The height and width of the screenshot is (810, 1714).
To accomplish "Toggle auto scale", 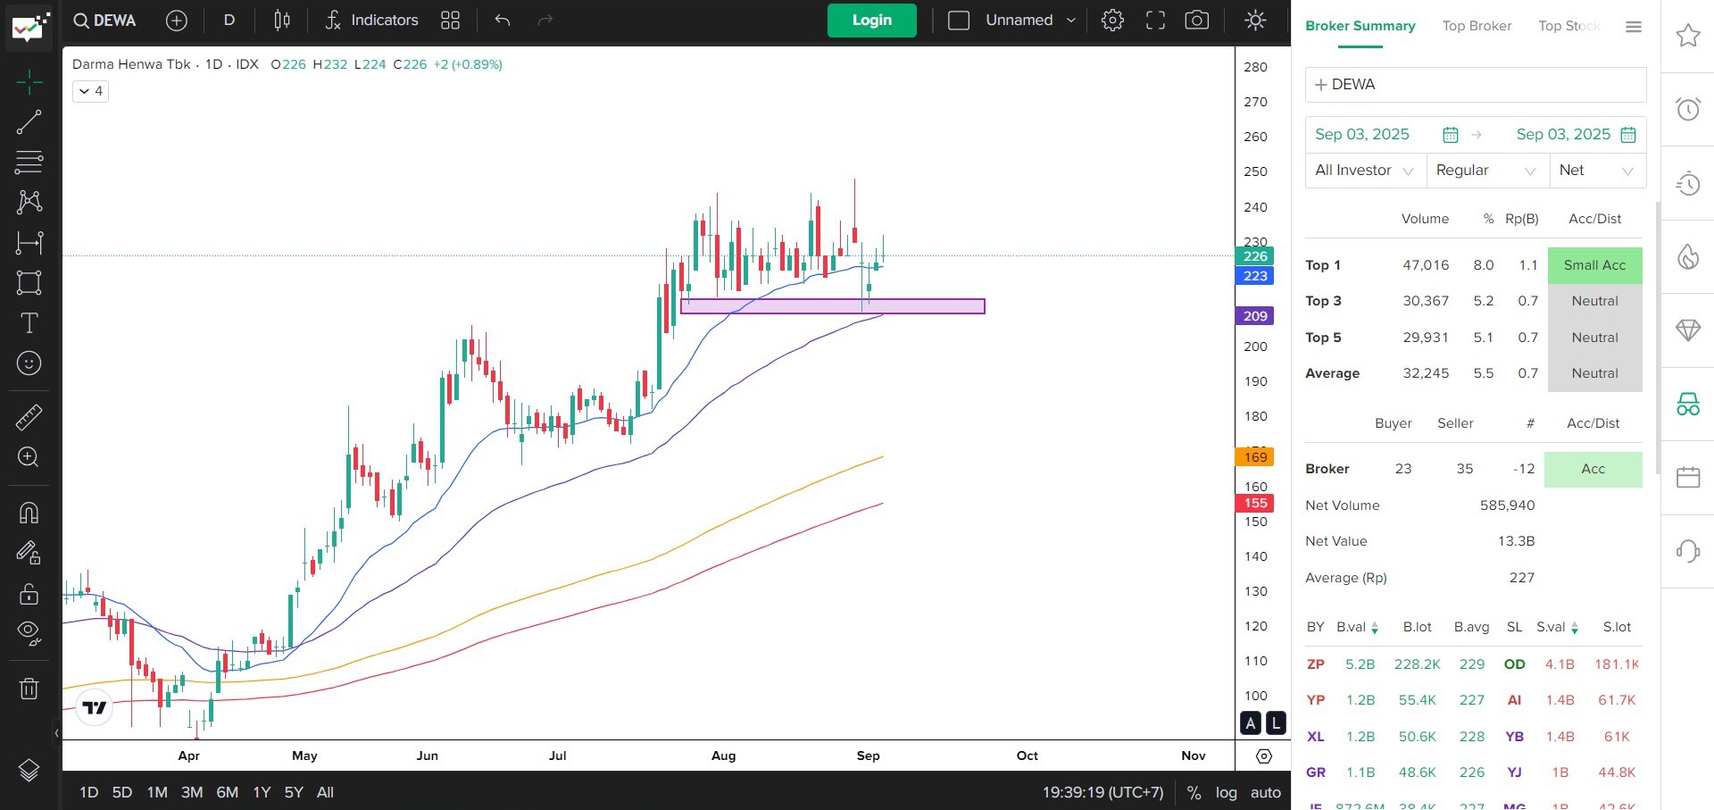I will click(1265, 792).
